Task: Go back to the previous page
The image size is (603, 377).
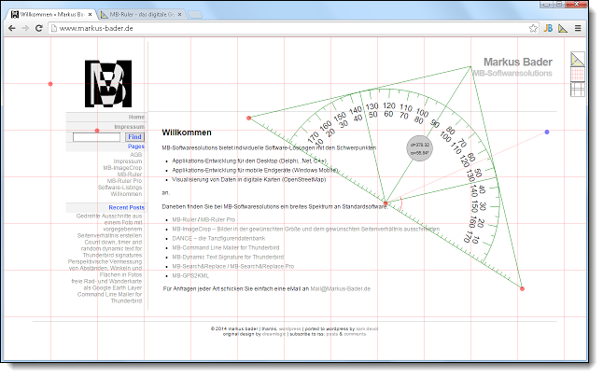Action: tap(12, 28)
